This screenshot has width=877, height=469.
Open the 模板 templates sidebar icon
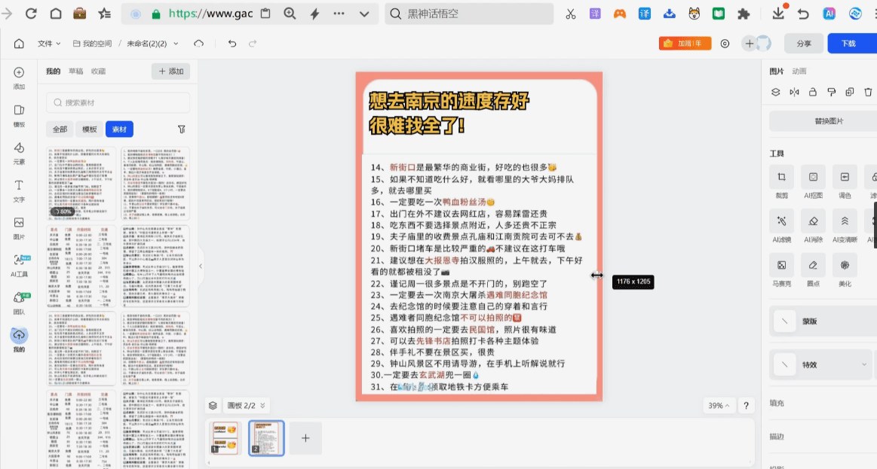click(19, 115)
